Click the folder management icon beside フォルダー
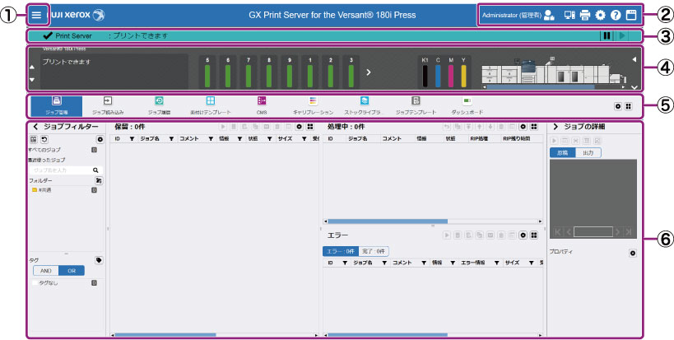Viewport: 674px width, 340px height. (x=99, y=181)
